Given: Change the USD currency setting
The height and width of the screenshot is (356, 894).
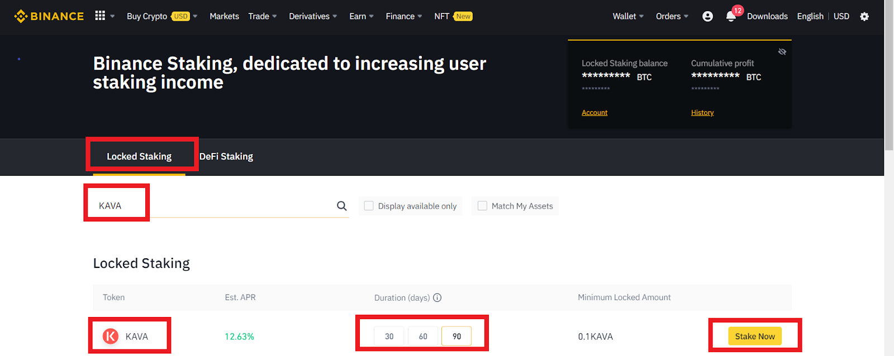Looking at the screenshot, I should click(x=841, y=16).
